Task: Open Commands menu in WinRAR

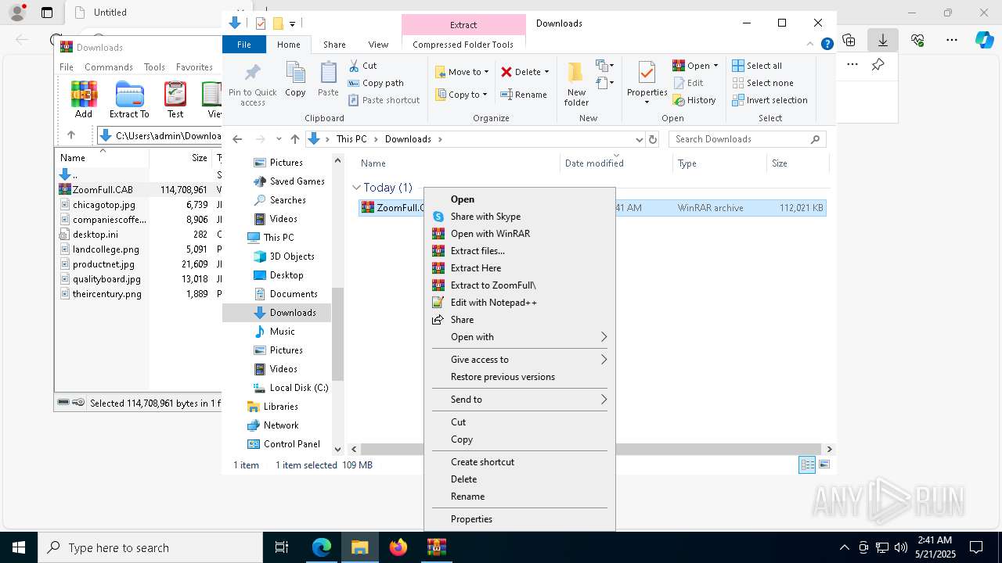Action: tap(109, 67)
